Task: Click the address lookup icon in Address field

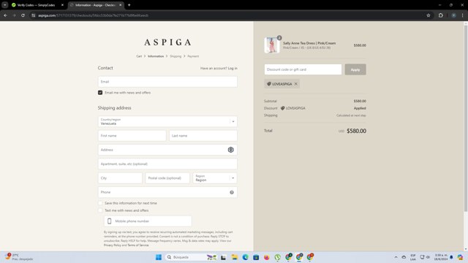Action: [231, 150]
